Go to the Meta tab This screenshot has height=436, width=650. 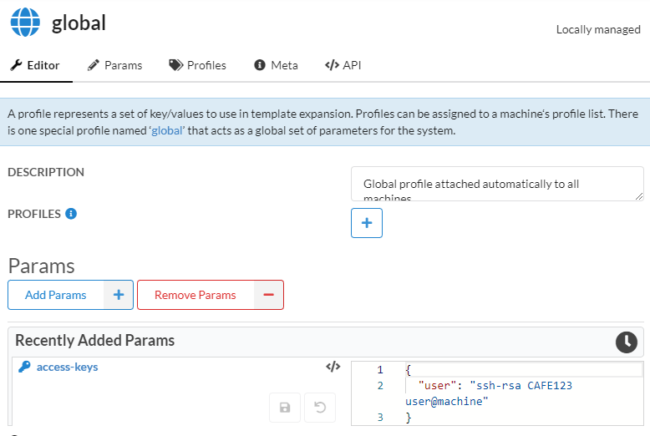[x=276, y=65]
